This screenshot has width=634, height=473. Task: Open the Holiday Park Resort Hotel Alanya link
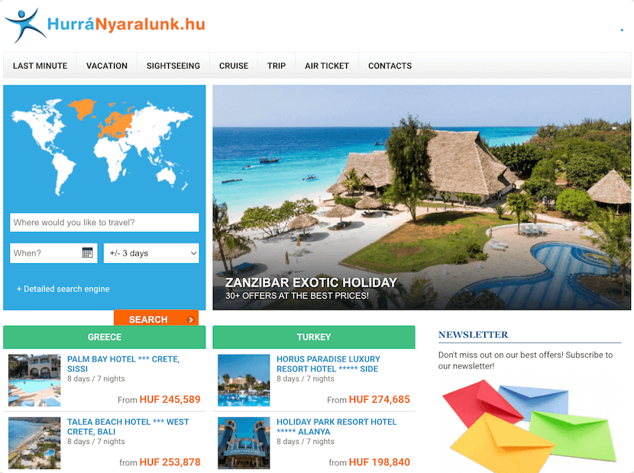(336, 426)
